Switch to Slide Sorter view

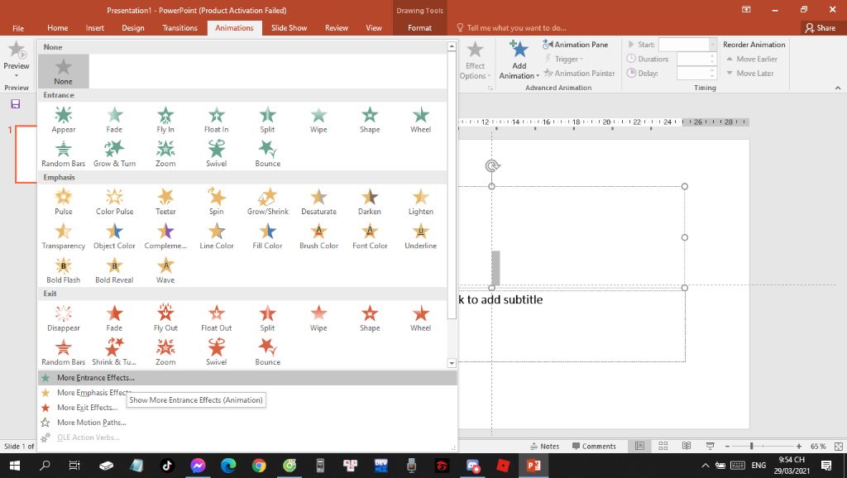663,446
